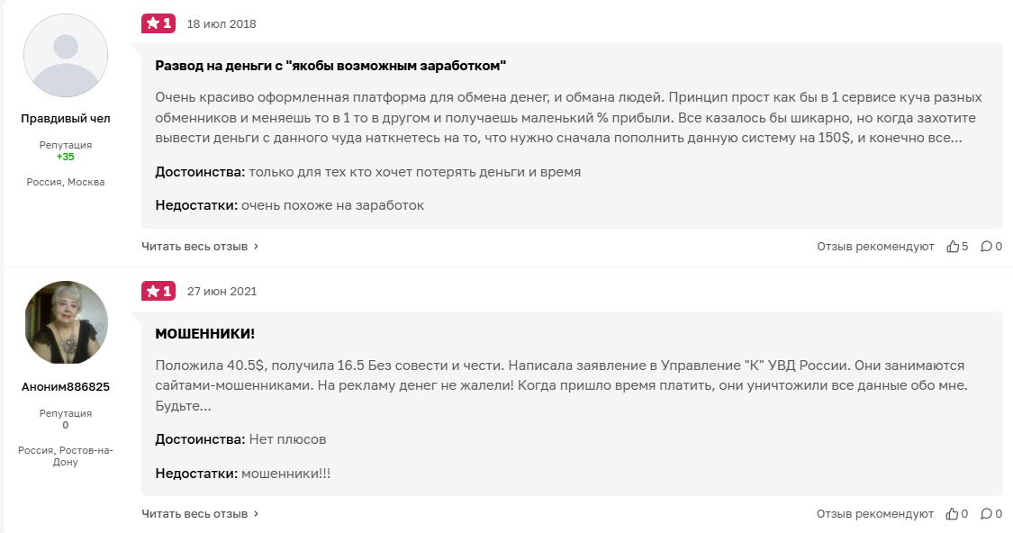This screenshot has width=1013, height=533.
Task: Click the 0 reputation value of Аноним886825
Action: point(65,425)
